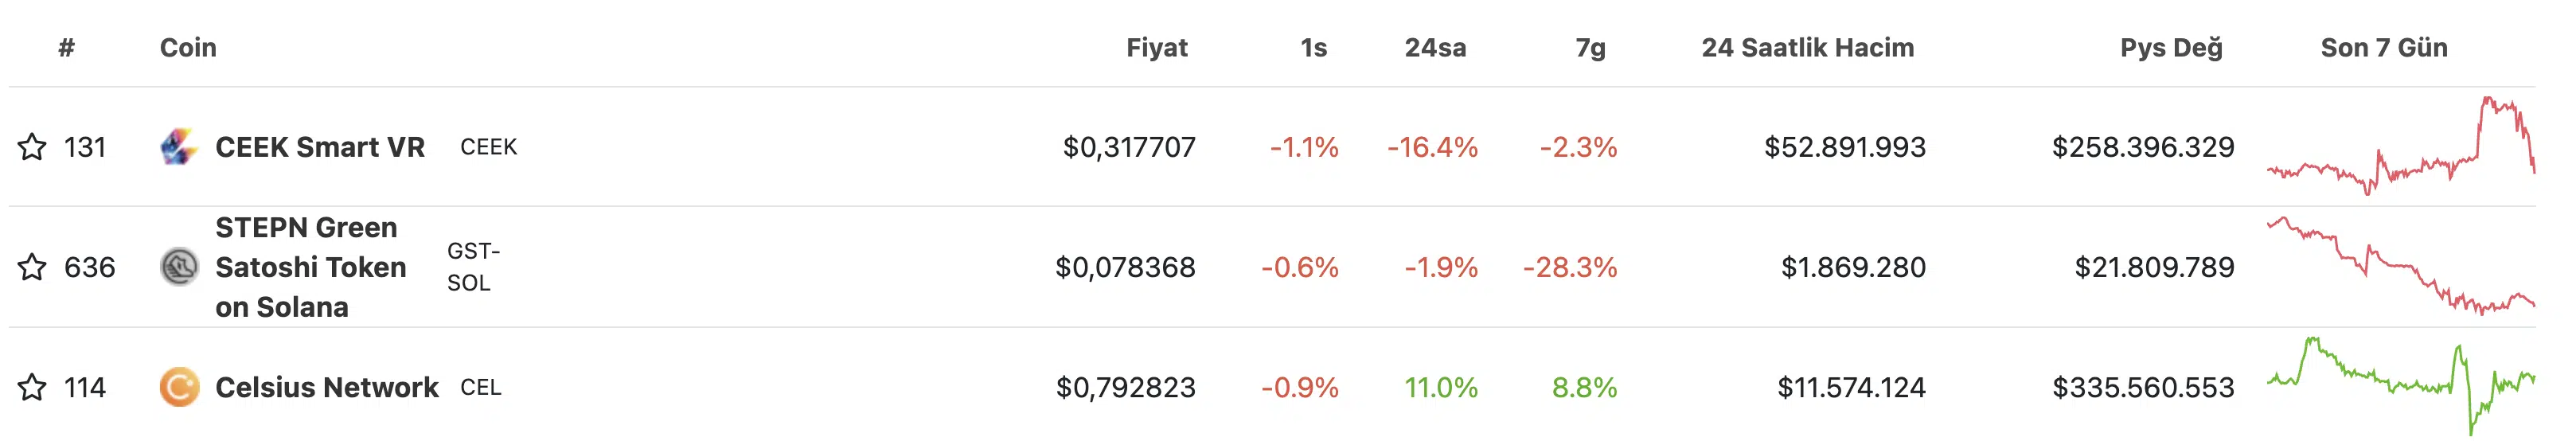Sort by the 7g change column
This screenshot has width=2576, height=441.
click(1590, 47)
